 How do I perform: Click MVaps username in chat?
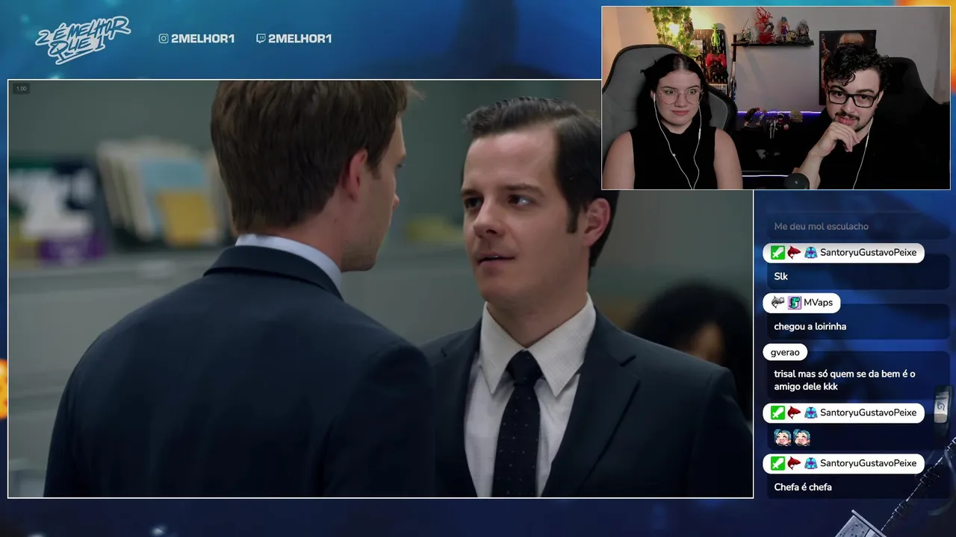[818, 303]
